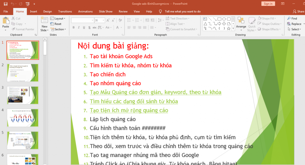Open Section dropdown
The image size is (305, 165).
[58, 29]
